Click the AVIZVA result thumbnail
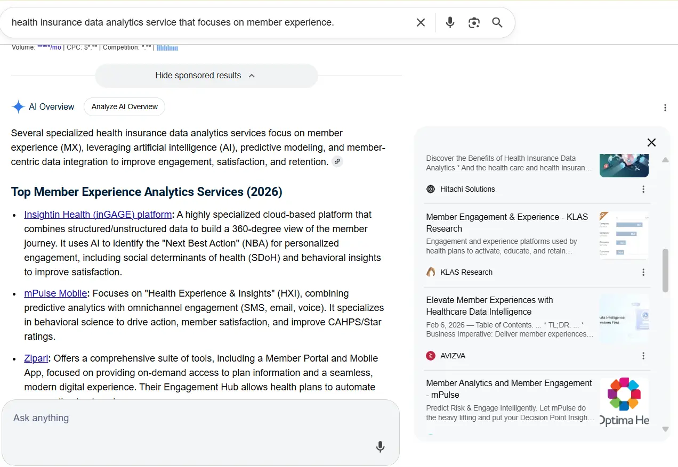This screenshot has width=678, height=467. [x=624, y=319]
